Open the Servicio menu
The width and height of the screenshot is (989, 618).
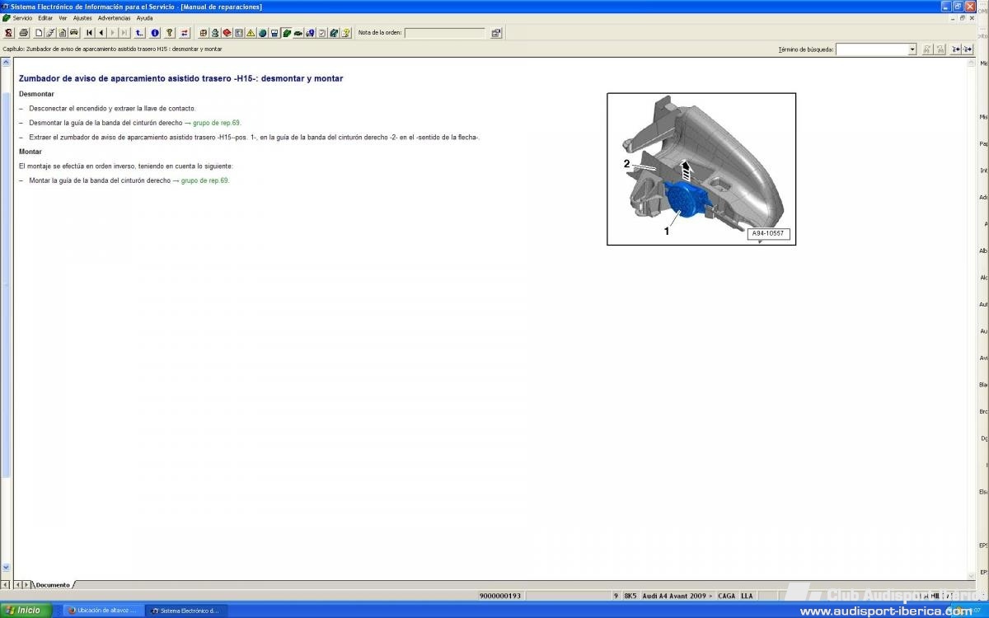click(x=22, y=18)
